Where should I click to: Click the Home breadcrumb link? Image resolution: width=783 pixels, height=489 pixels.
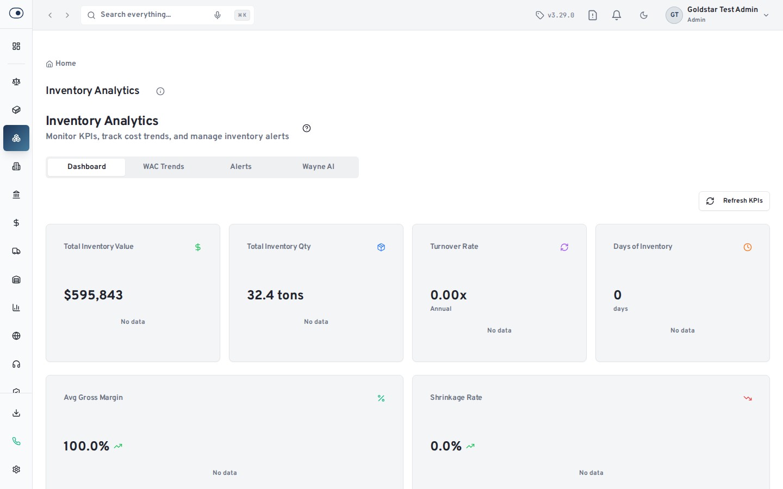tap(61, 64)
